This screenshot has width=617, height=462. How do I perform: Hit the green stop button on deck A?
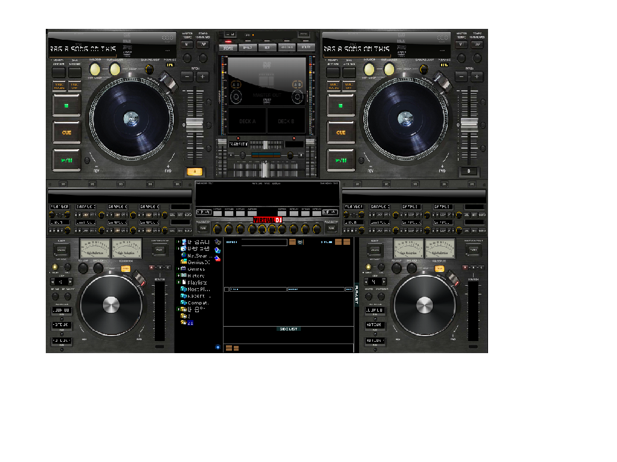click(x=67, y=105)
